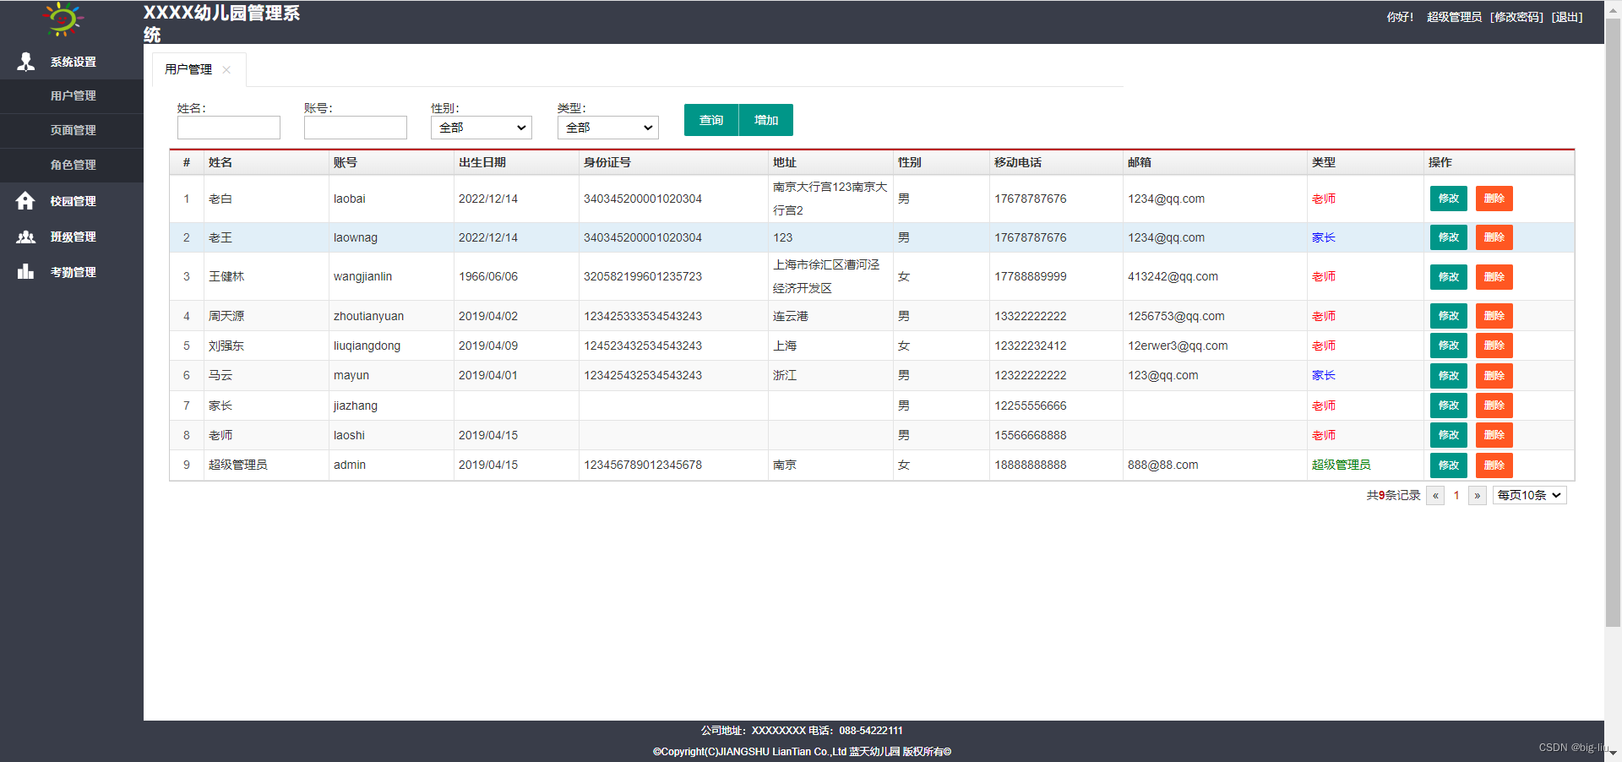
Task: Click the 增加 add button
Action: tap(766, 120)
